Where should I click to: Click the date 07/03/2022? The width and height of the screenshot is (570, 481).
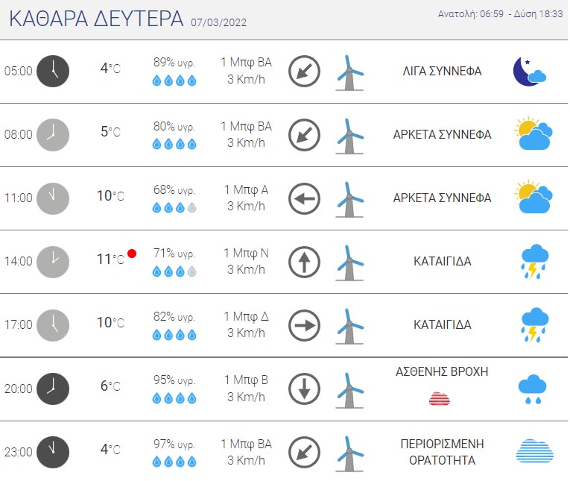click(218, 22)
